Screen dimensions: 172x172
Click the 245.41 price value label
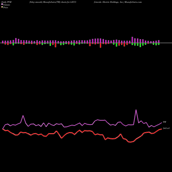166,128
